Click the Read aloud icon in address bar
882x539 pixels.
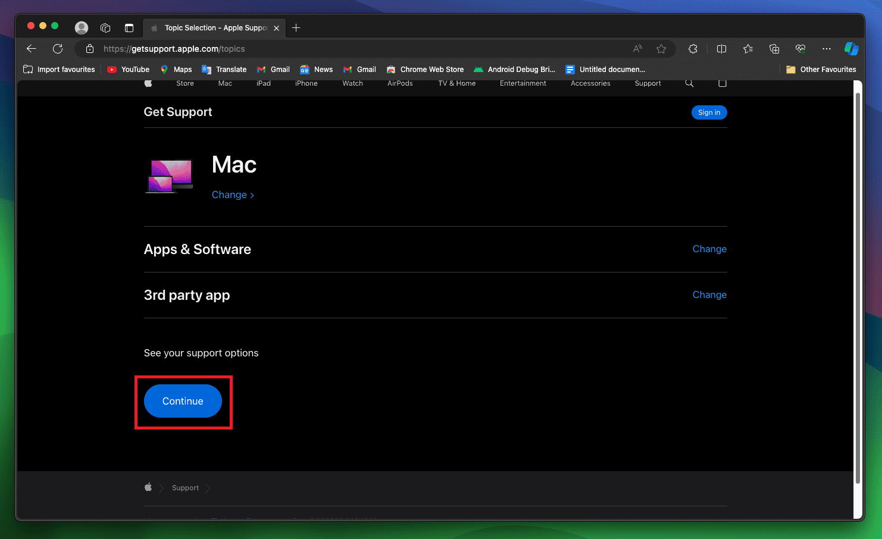[x=637, y=49]
